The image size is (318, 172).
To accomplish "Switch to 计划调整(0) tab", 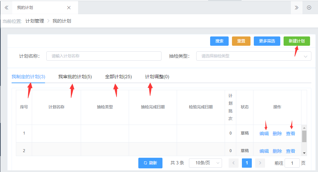I will tap(157, 77).
